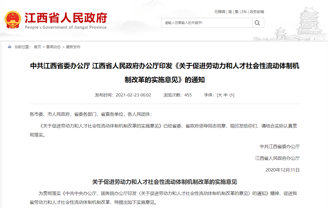
Task: Open the 政务邮箱 mailbox link
Action: click(x=257, y=12)
